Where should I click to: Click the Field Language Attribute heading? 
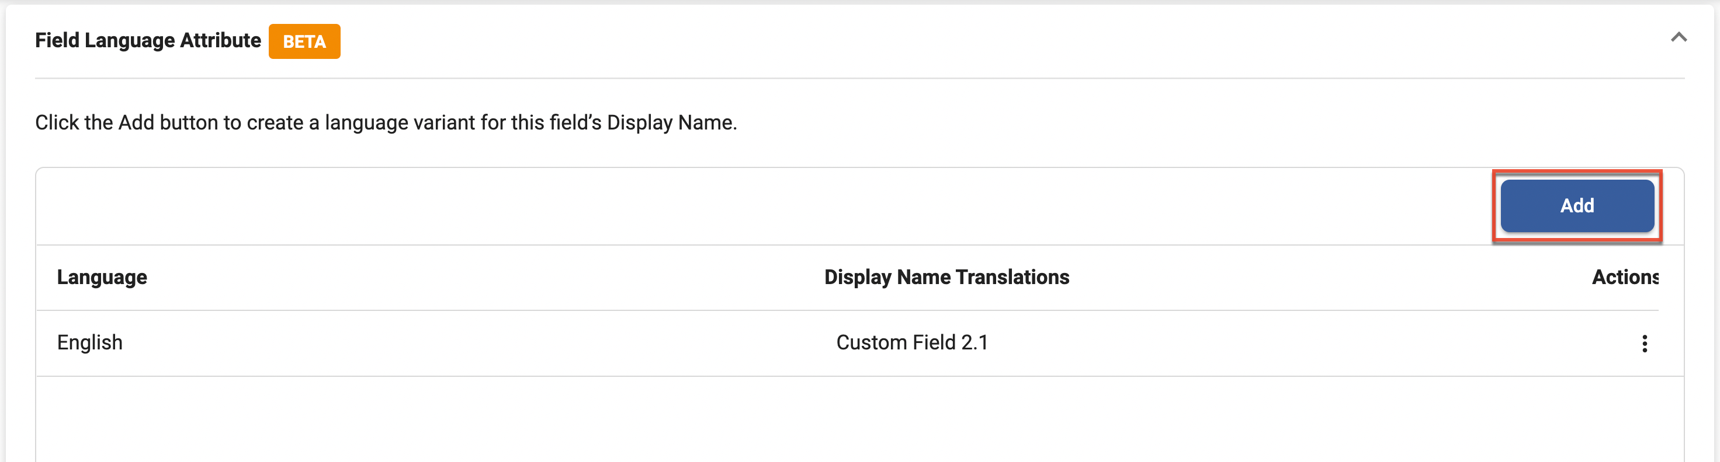click(x=148, y=41)
